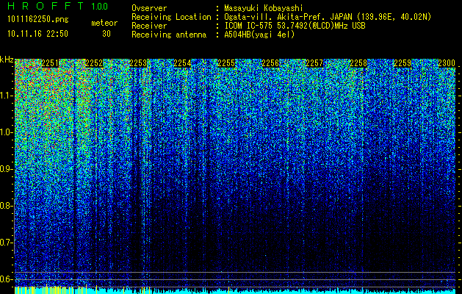Click the A504HB(yagi 4el) antenna text
The height and width of the screenshot is (294, 462).
pos(259,35)
